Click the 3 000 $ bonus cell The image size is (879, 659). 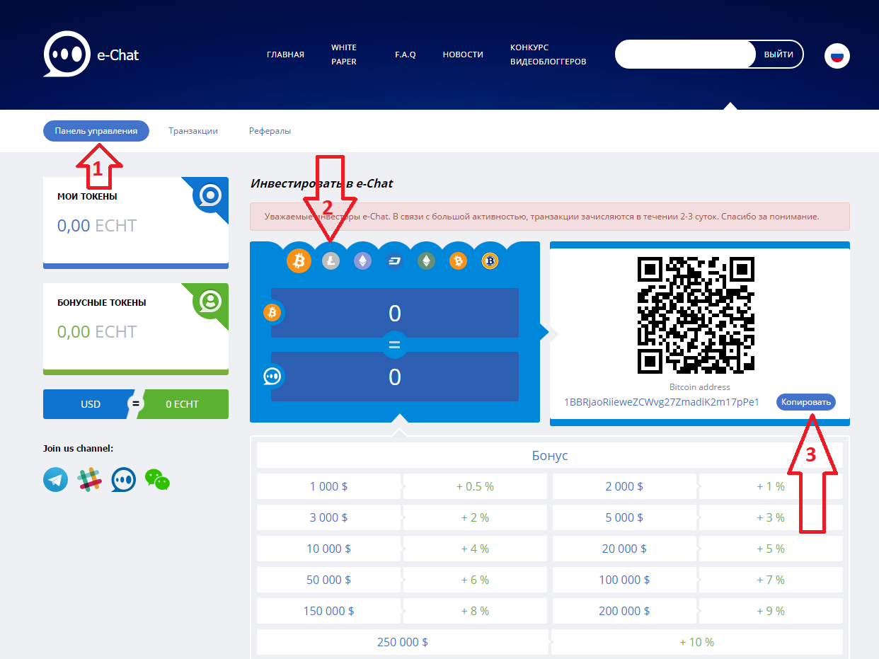(328, 517)
